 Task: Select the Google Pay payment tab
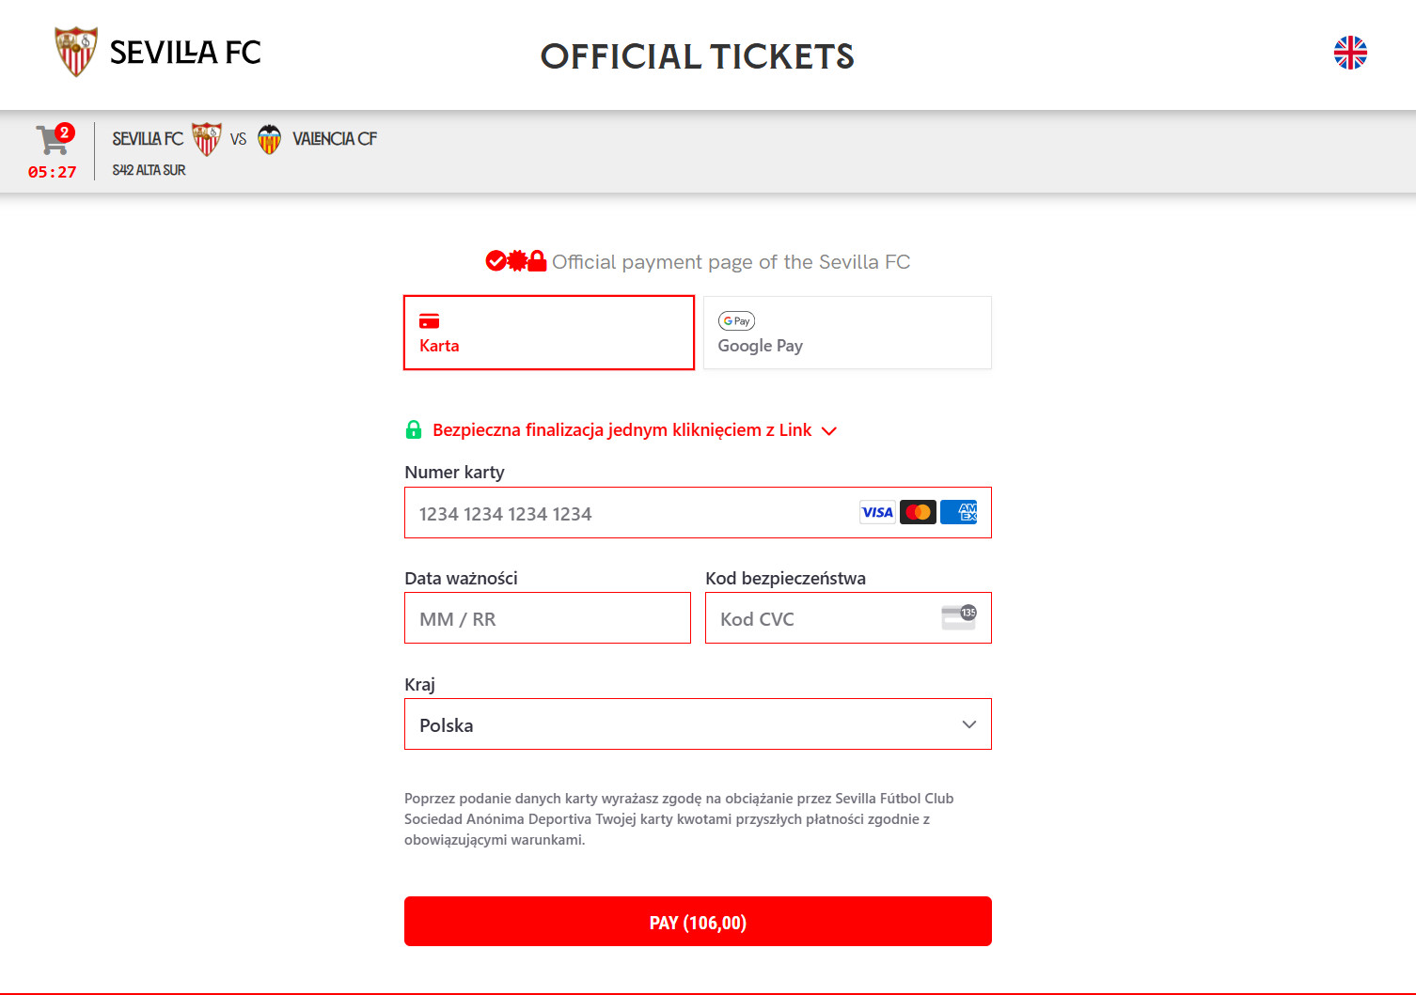tap(847, 333)
